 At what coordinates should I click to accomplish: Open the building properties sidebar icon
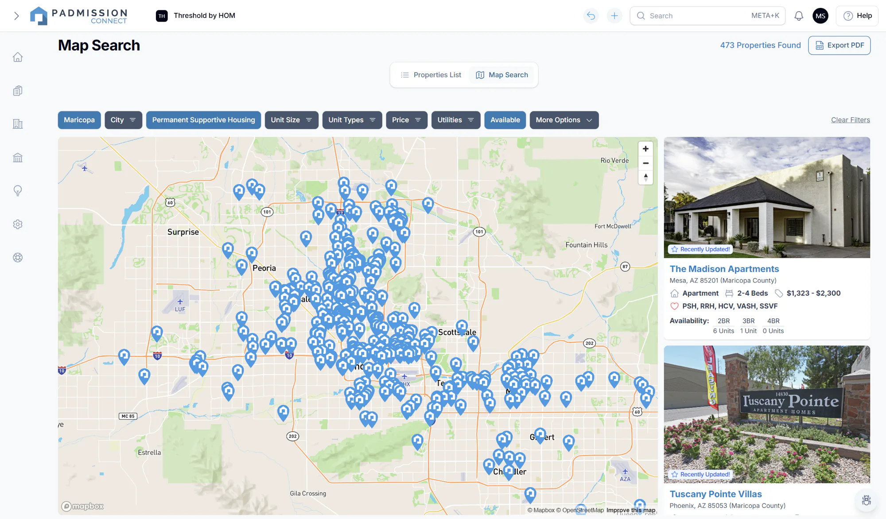click(18, 124)
